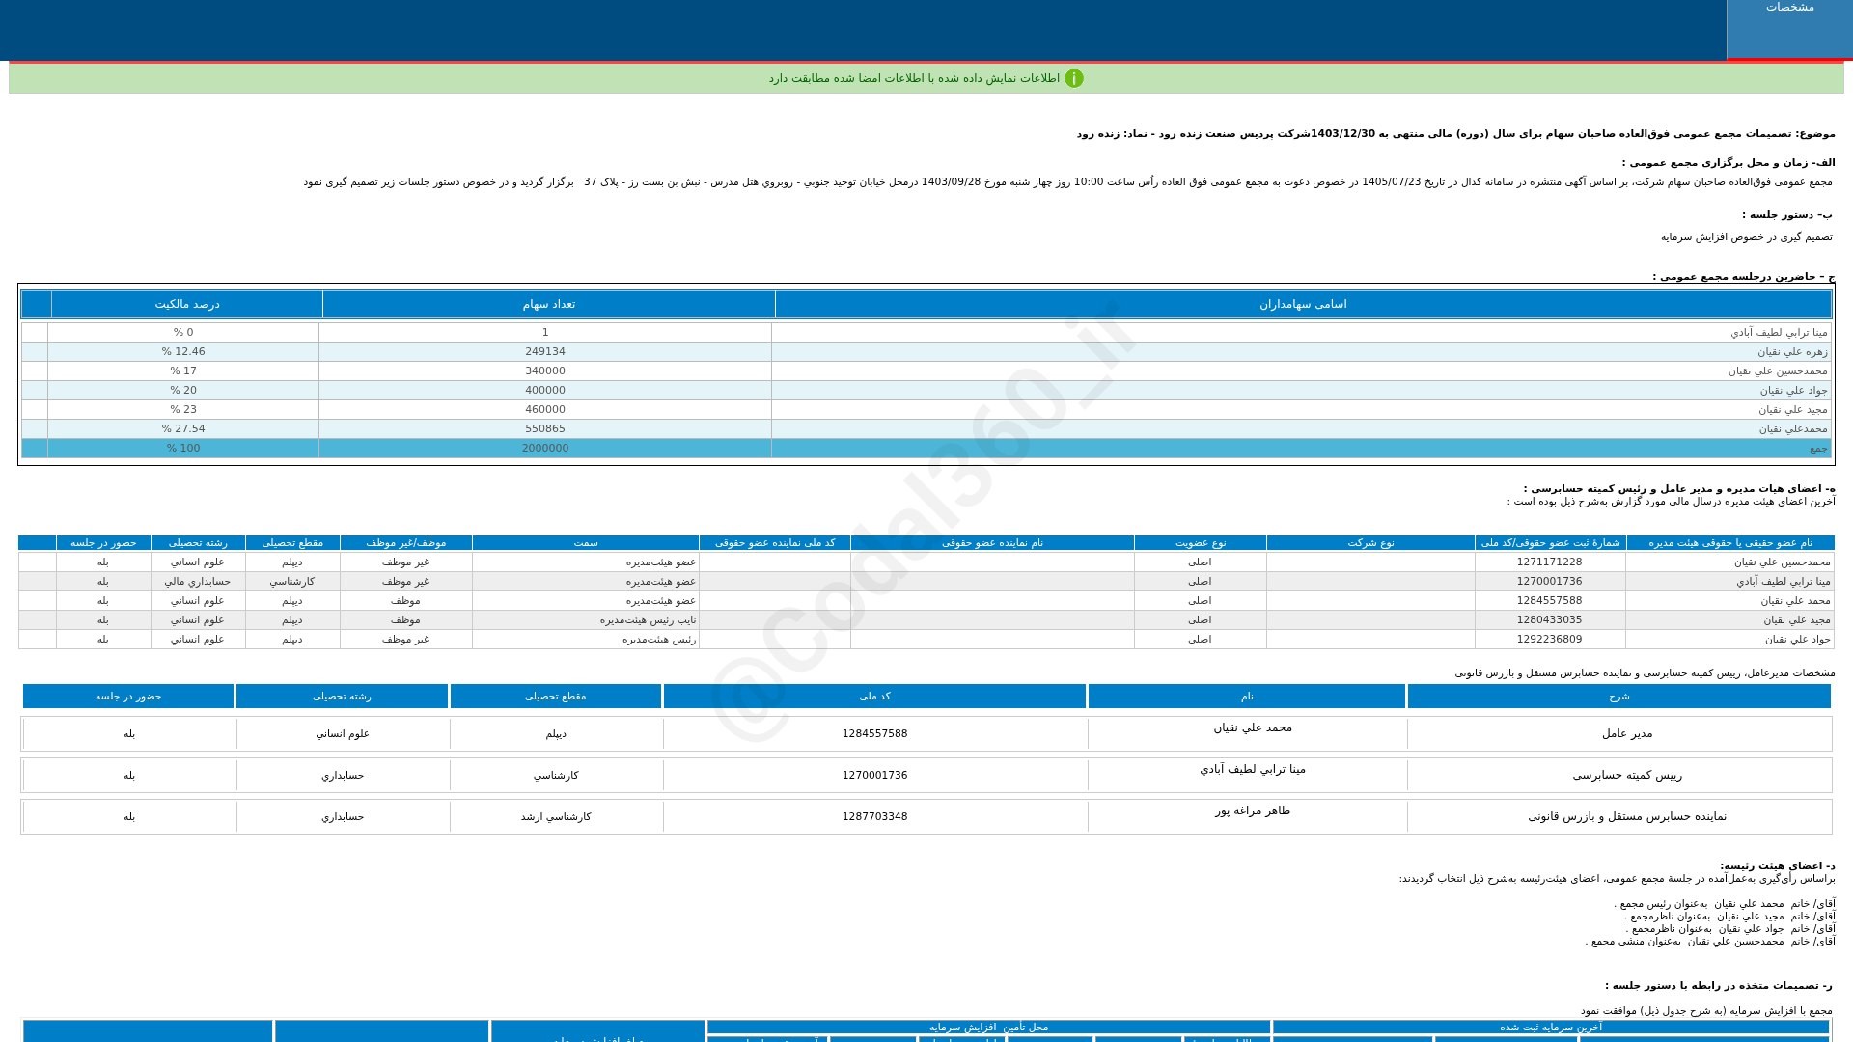The height and width of the screenshot is (1042, 1853).
Task: Click the نوع عضویت column header
Action: [x=1201, y=543]
